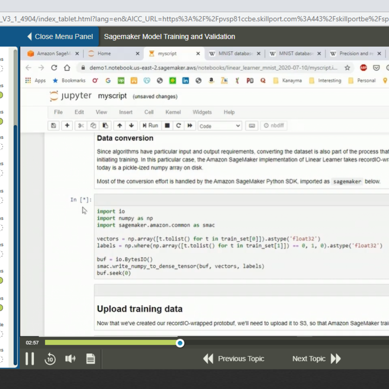Go to Next Topic
The image size is (389, 389).
[317, 359]
